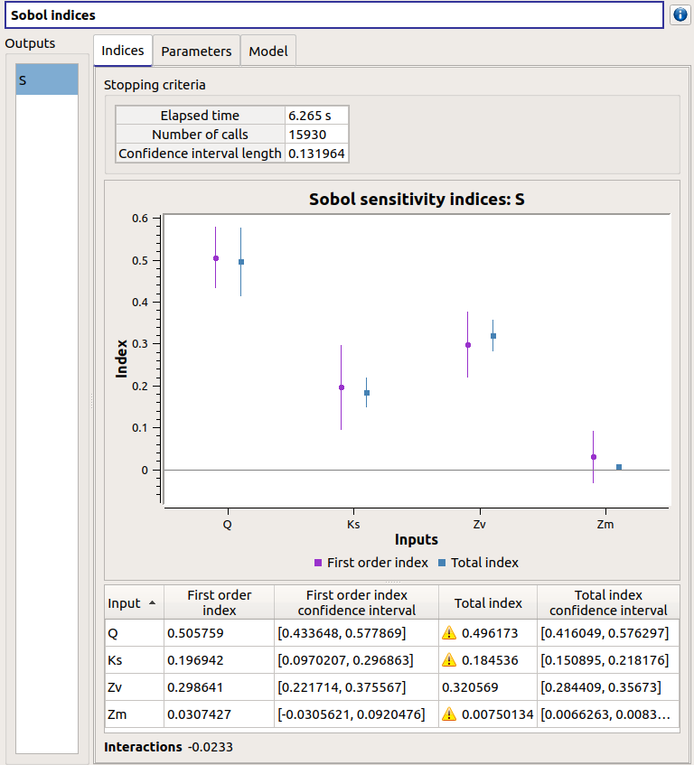Image resolution: width=694 pixels, height=765 pixels.
Task: Click warning icon in Q total index
Action: [x=449, y=633]
